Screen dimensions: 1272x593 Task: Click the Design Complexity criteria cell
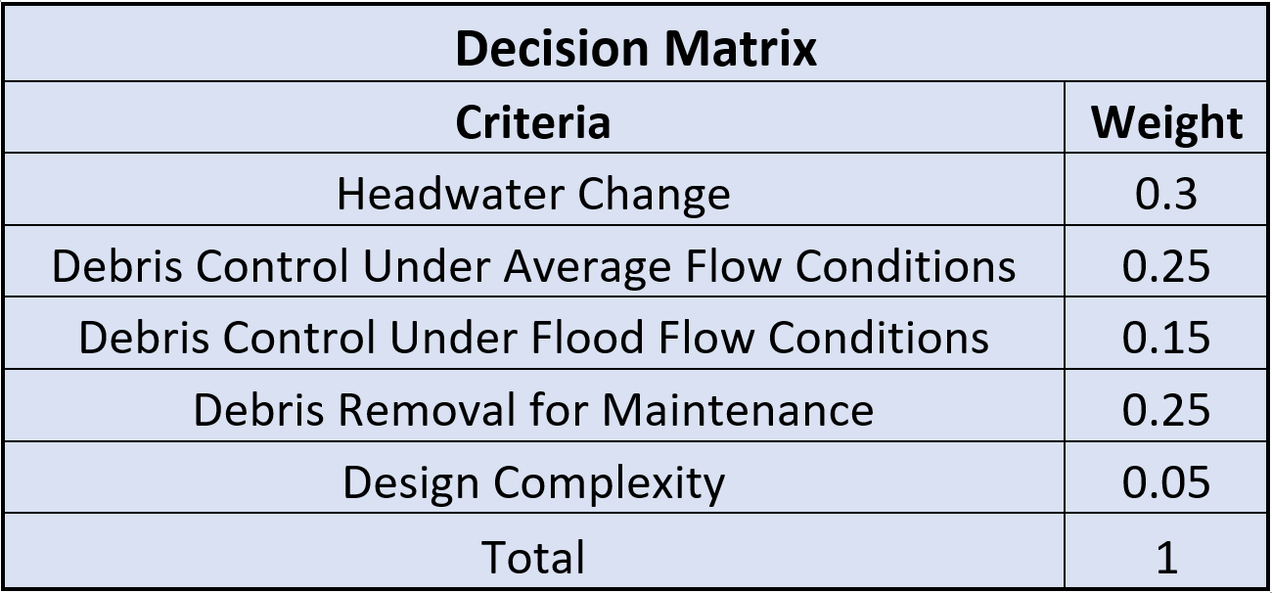click(x=533, y=481)
